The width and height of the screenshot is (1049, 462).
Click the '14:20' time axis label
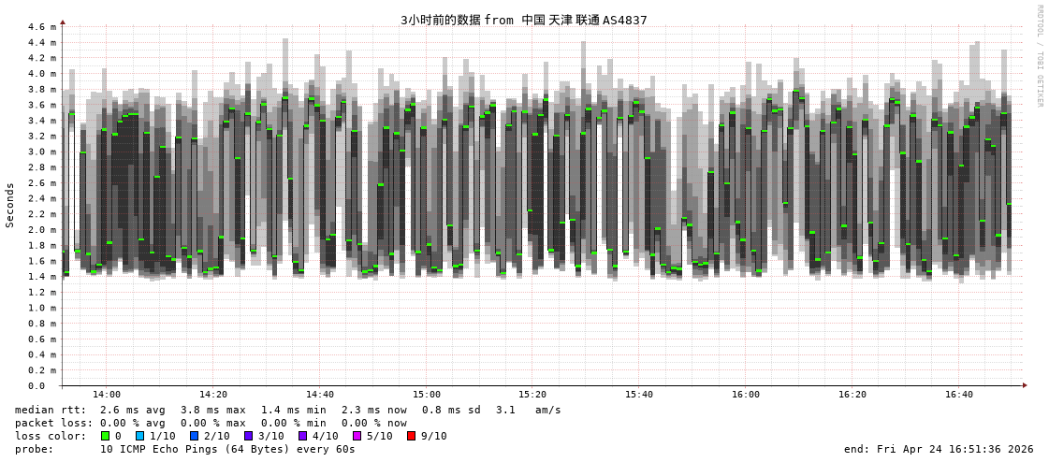click(213, 395)
